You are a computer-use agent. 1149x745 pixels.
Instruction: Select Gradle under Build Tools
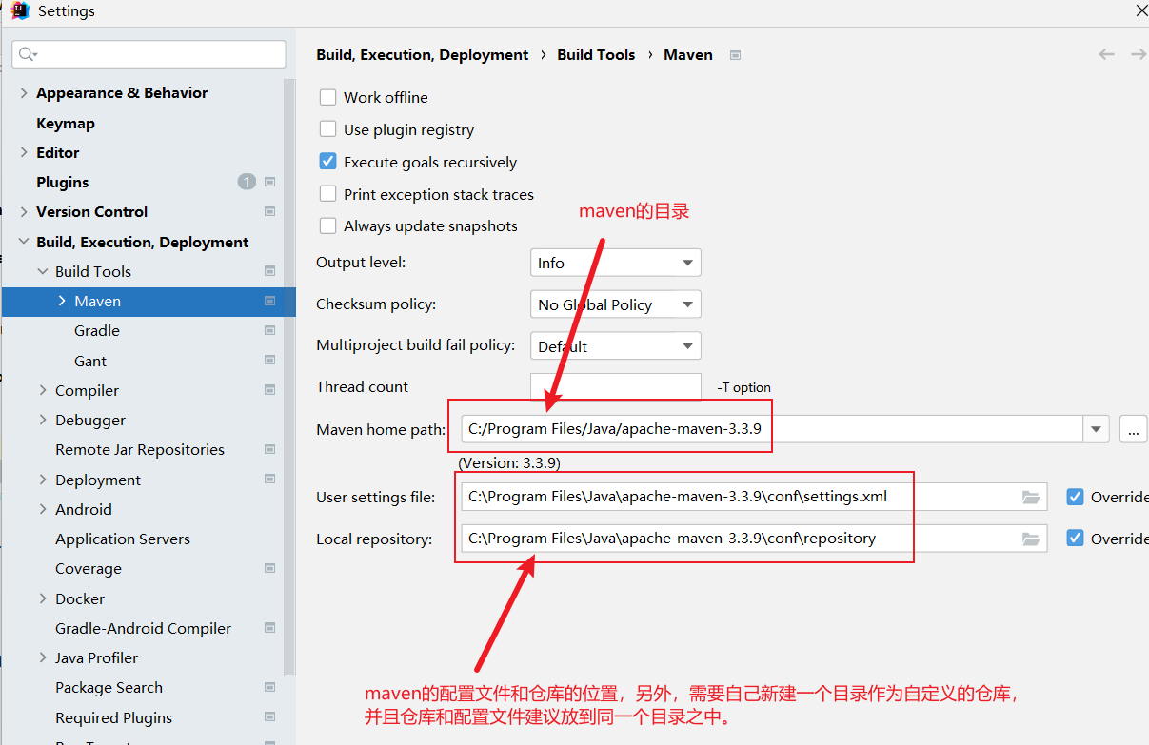click(x=97, y=330)
